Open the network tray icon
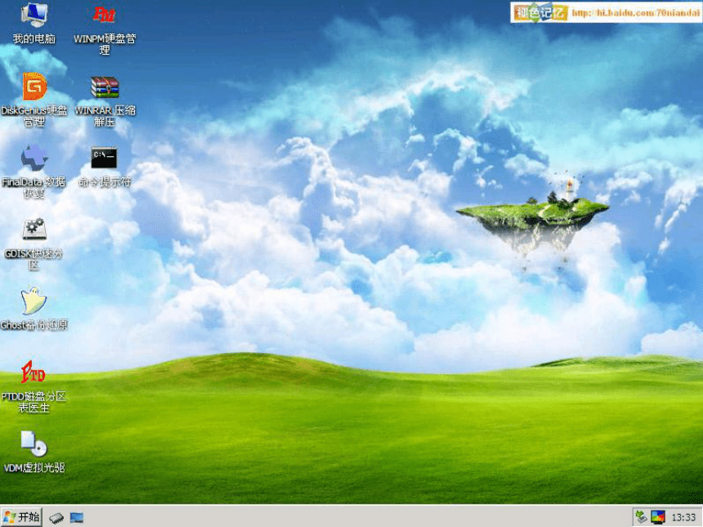703x527 pixels. [641, 517]
